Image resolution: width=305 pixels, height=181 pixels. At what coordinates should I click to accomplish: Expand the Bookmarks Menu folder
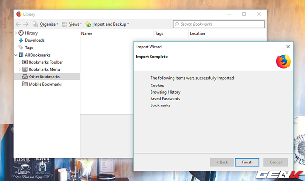[20, 69]
